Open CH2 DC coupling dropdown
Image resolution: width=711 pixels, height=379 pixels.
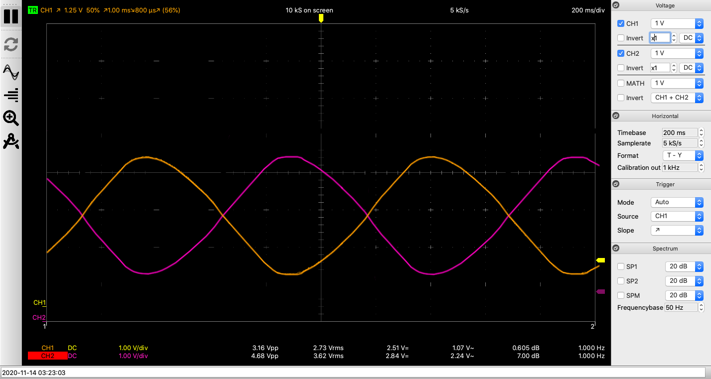point(692,68)
